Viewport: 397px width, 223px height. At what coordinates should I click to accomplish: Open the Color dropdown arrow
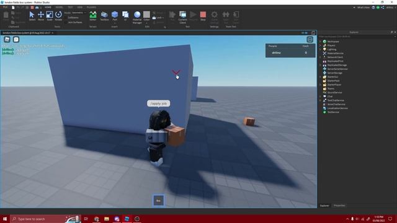tap(146, 23)
